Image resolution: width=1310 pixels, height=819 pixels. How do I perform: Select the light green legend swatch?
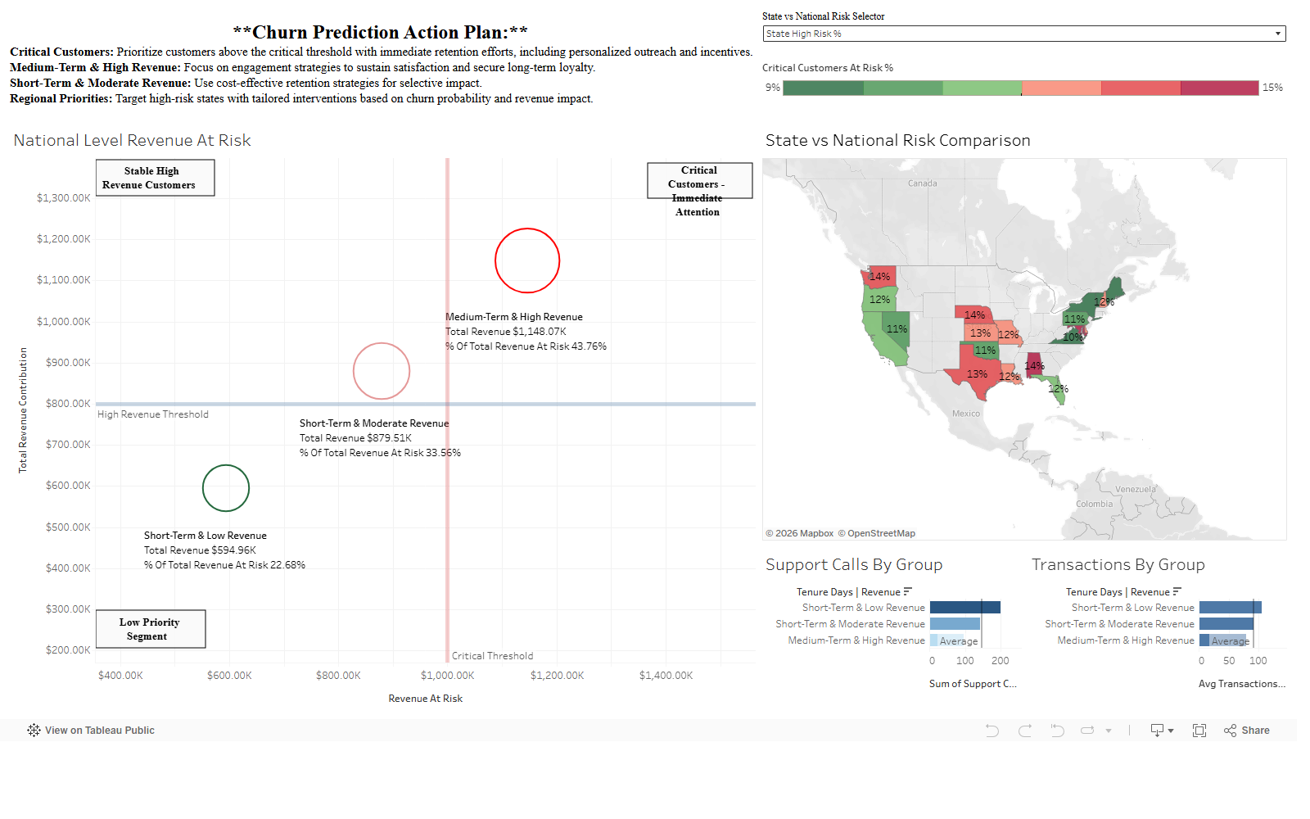982,88
